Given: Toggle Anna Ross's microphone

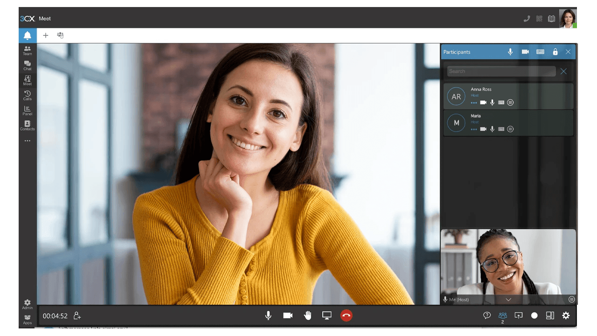Looking at the screenshot, I should [492, 103].
